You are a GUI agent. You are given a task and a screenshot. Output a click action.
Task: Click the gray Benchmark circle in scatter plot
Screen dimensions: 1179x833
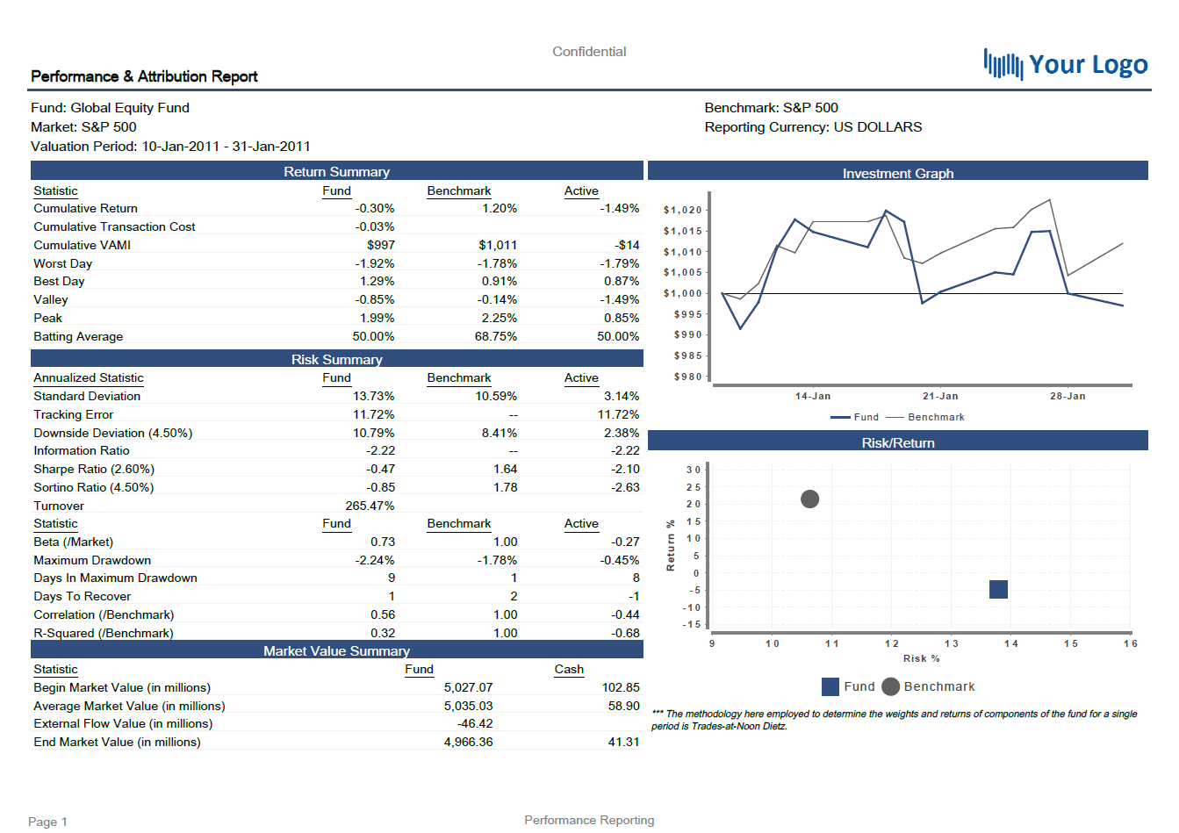coord(809,499)
